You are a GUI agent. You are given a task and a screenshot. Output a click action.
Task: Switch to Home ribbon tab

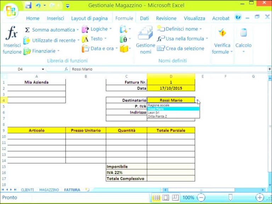coord(33,18)
